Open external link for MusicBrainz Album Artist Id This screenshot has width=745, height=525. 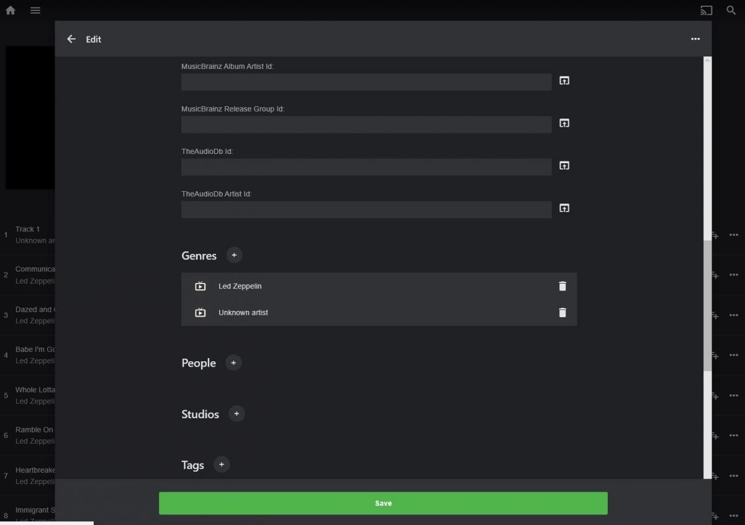(x=564, y=81)
